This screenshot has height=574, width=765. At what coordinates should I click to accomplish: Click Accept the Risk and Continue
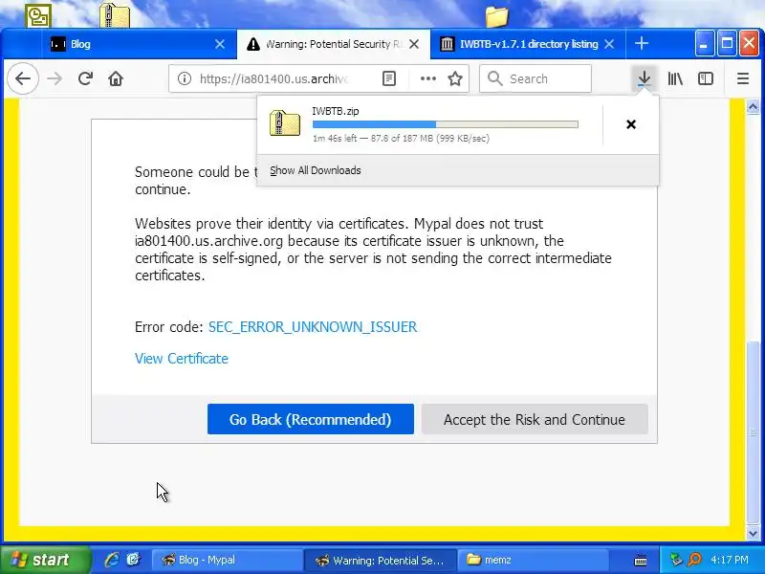535,419
